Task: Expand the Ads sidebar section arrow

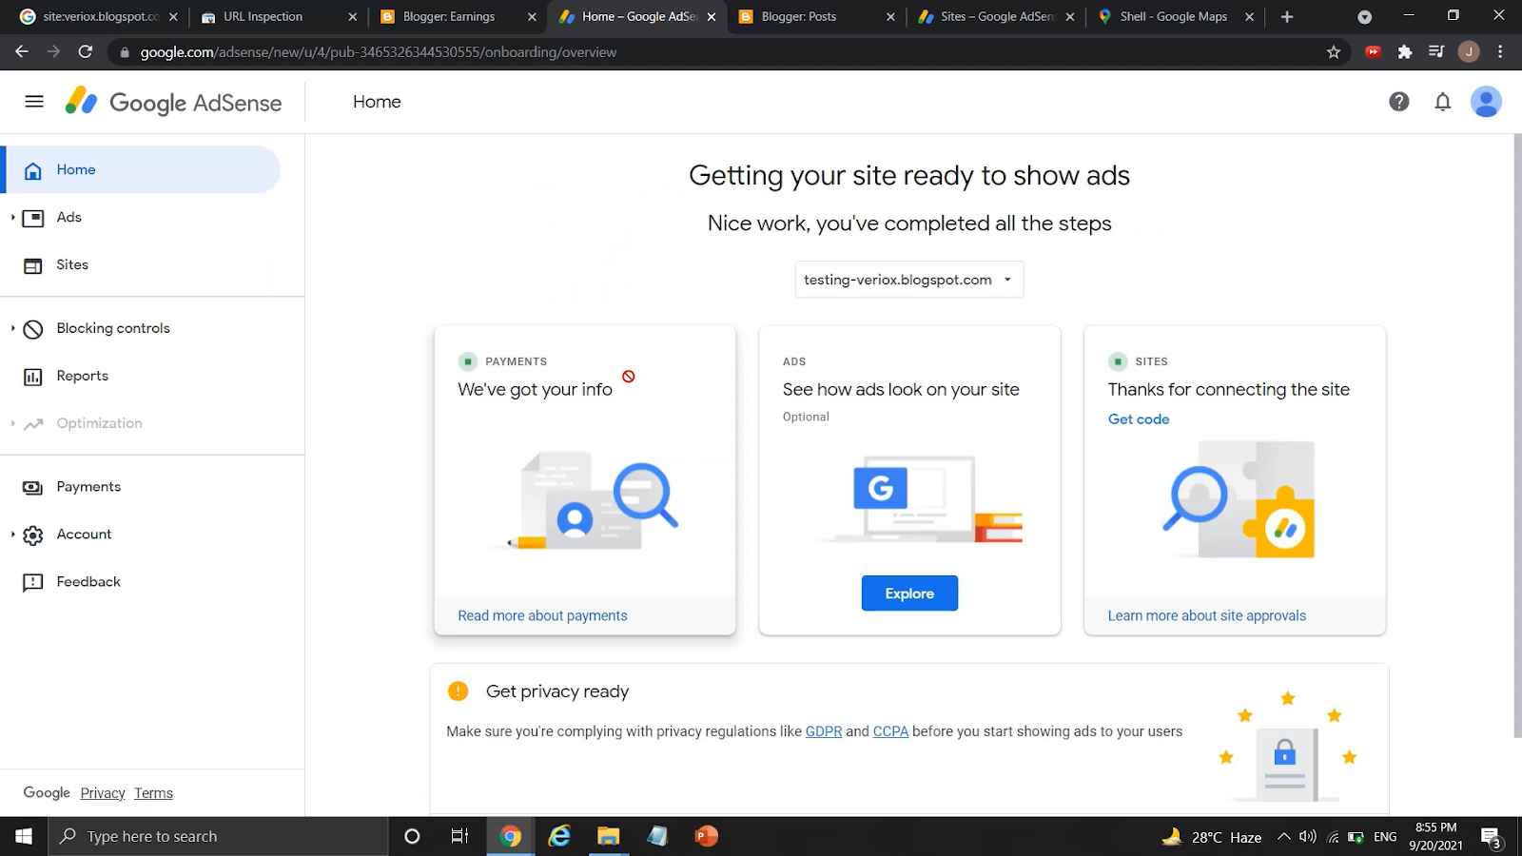Action: [12, 218]
